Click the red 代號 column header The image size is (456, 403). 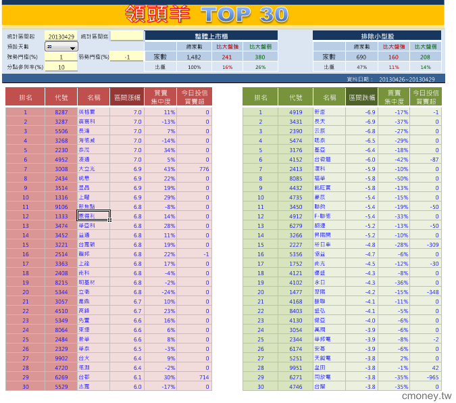click(61, 97)
